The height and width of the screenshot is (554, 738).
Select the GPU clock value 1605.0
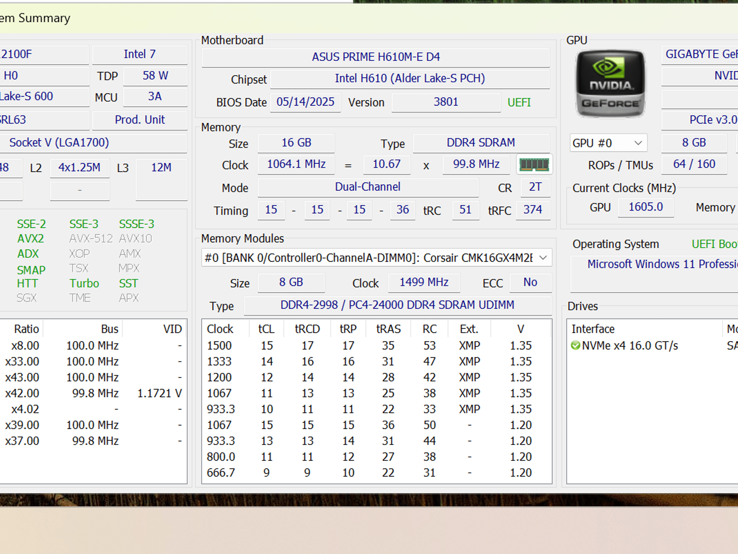(x=646, y=207)
